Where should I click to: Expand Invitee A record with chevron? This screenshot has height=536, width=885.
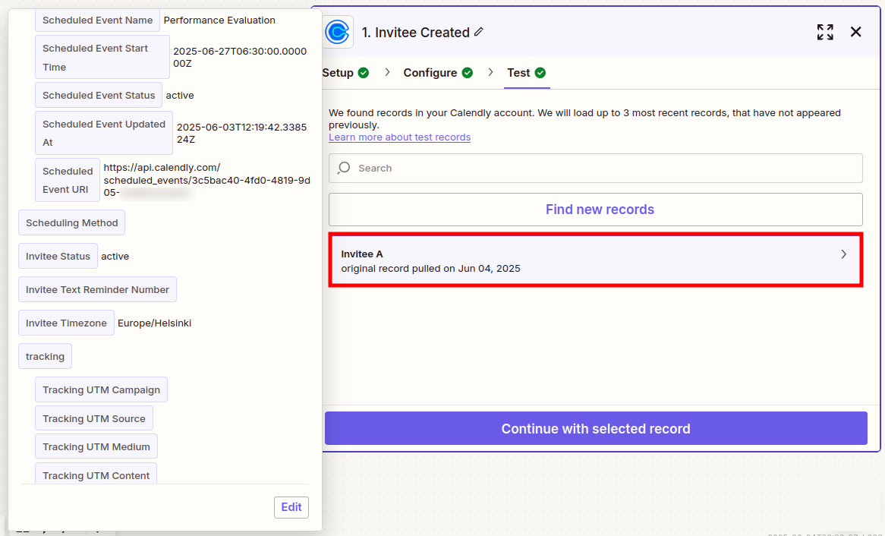click(x=844, y=254)
